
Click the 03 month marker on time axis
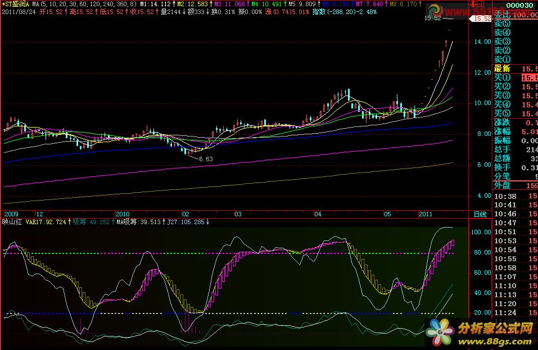tap(238, 214)
